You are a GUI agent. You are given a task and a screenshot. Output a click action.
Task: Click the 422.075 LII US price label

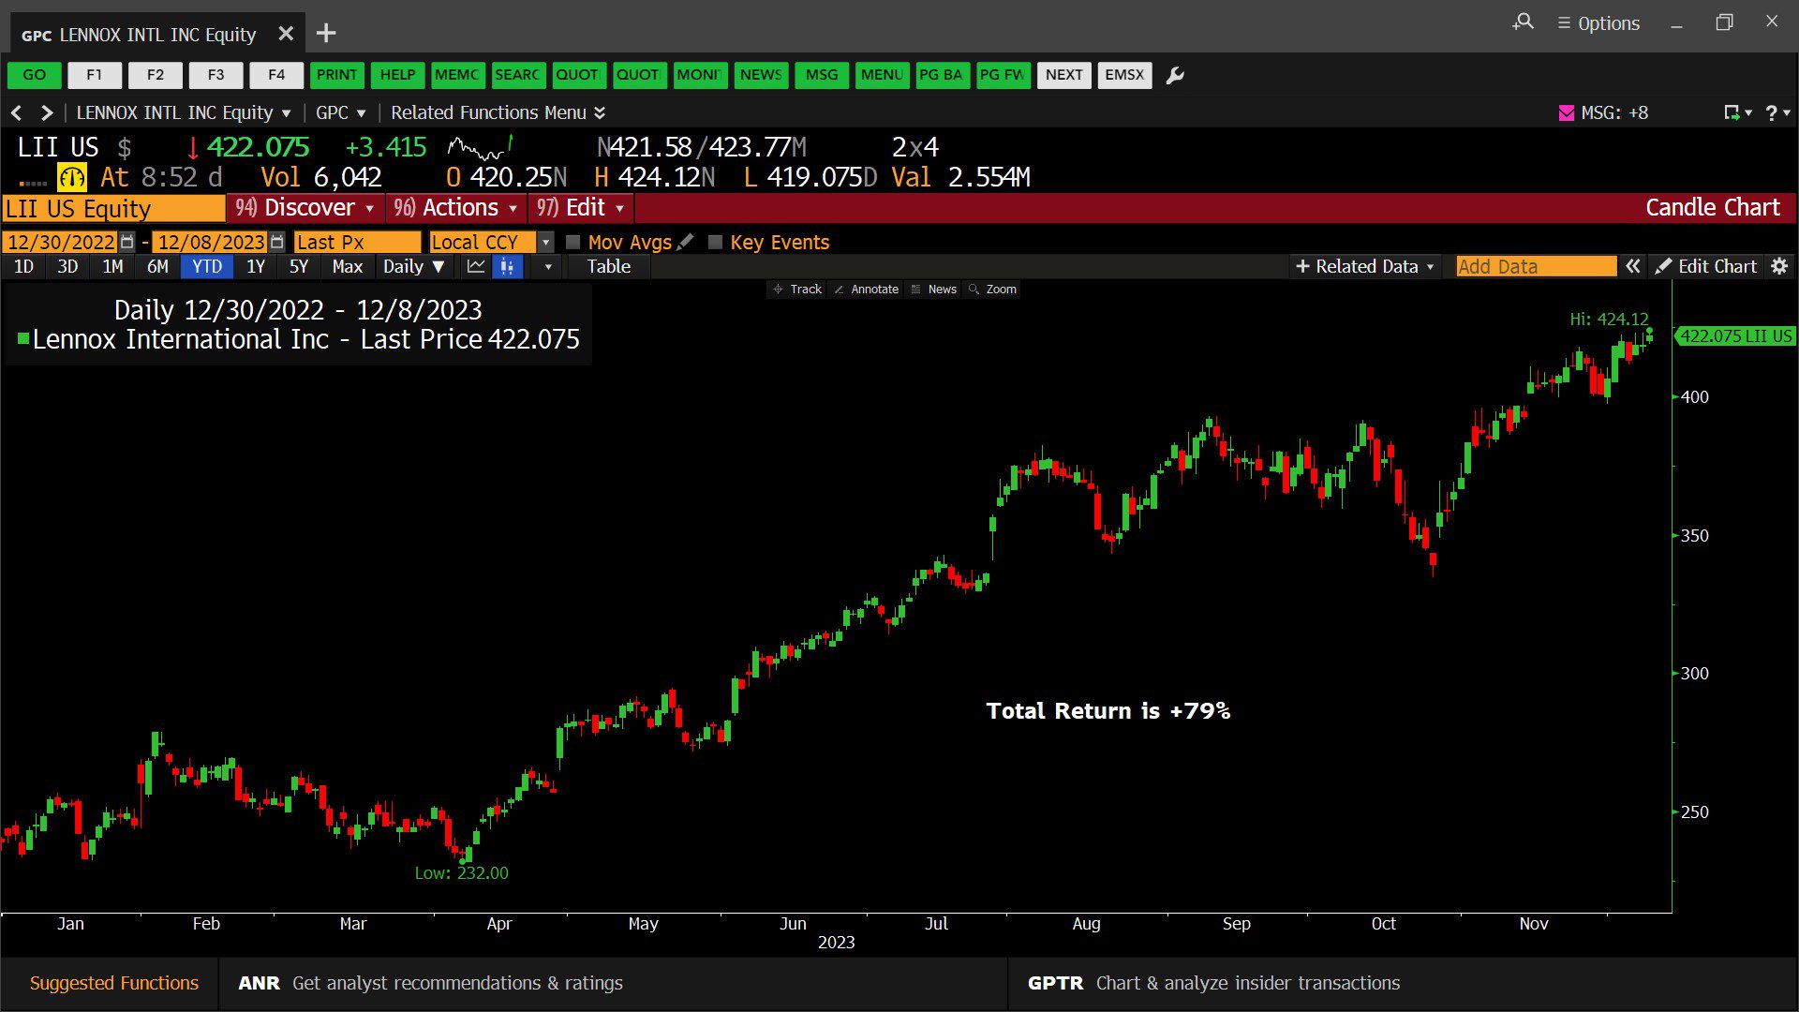coord(1735,335)
